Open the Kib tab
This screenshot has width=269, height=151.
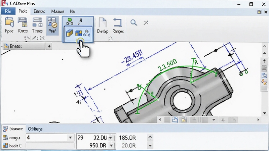click(x=72, y=11)
